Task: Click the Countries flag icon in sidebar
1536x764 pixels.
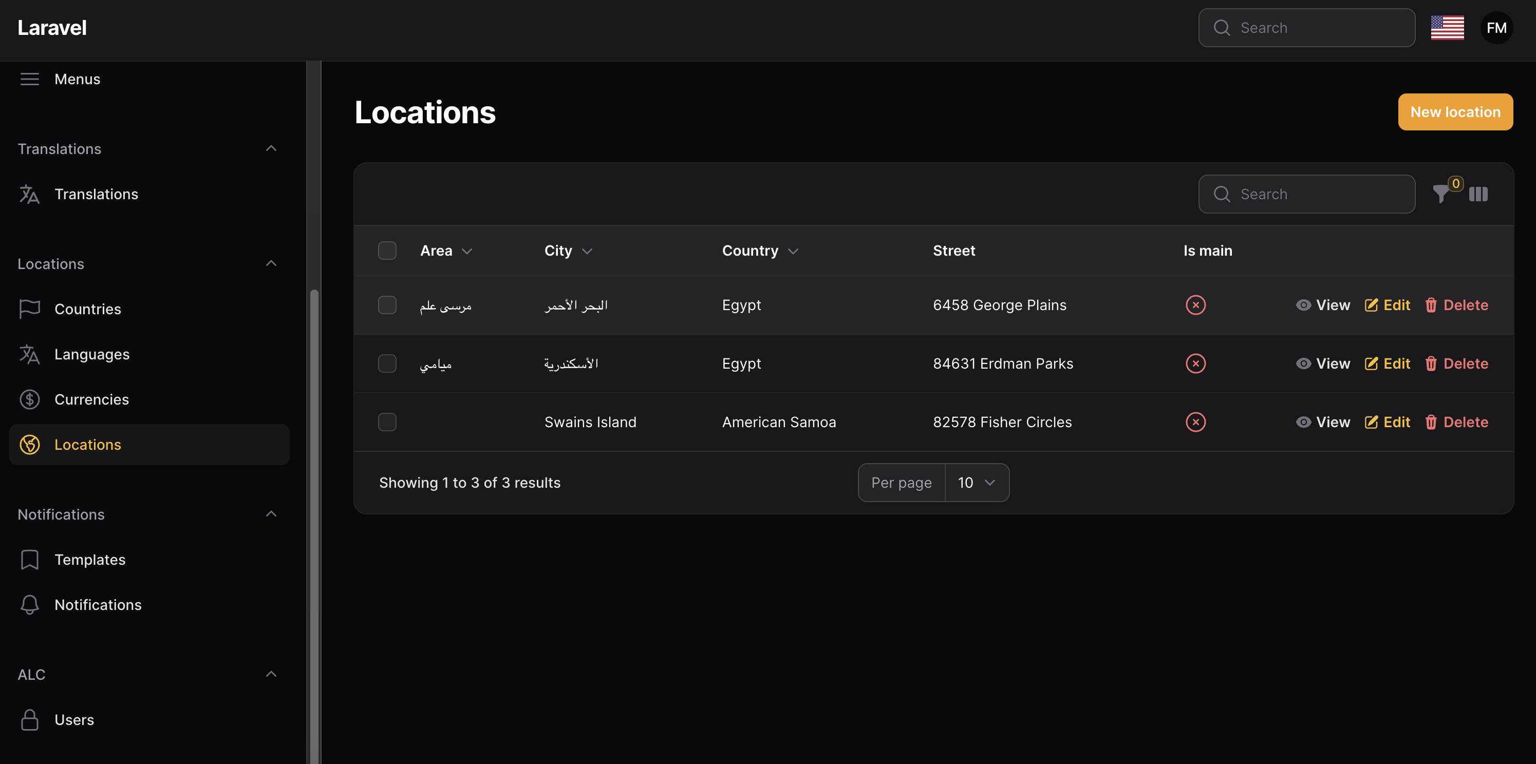Action: click(x=29, y=309)
